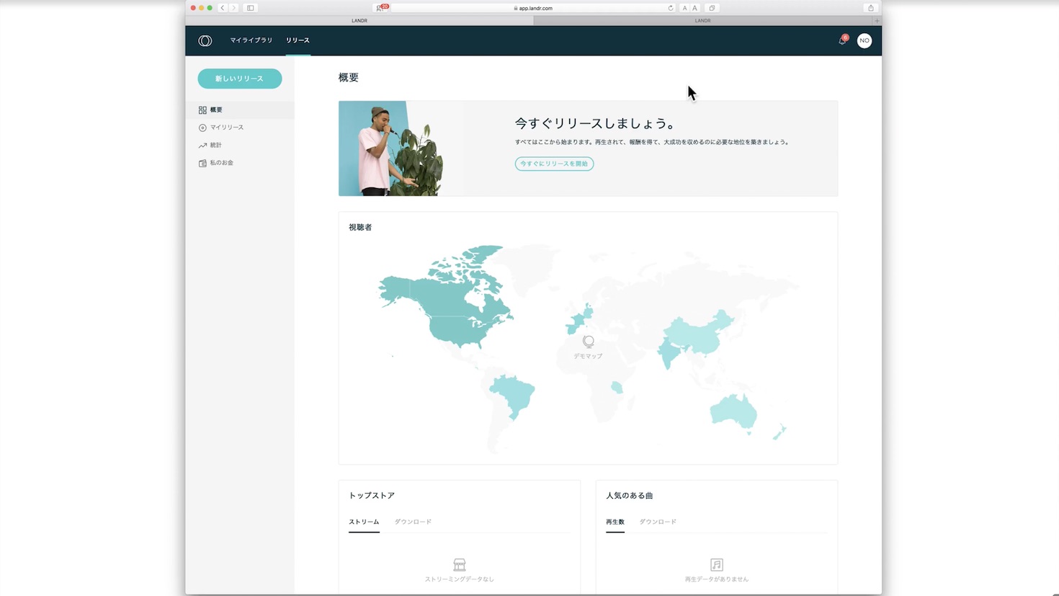1059x596 pixels.
Task: Click the store icon above ストリーミングデータなし
Action: click(x=460, y=564)
